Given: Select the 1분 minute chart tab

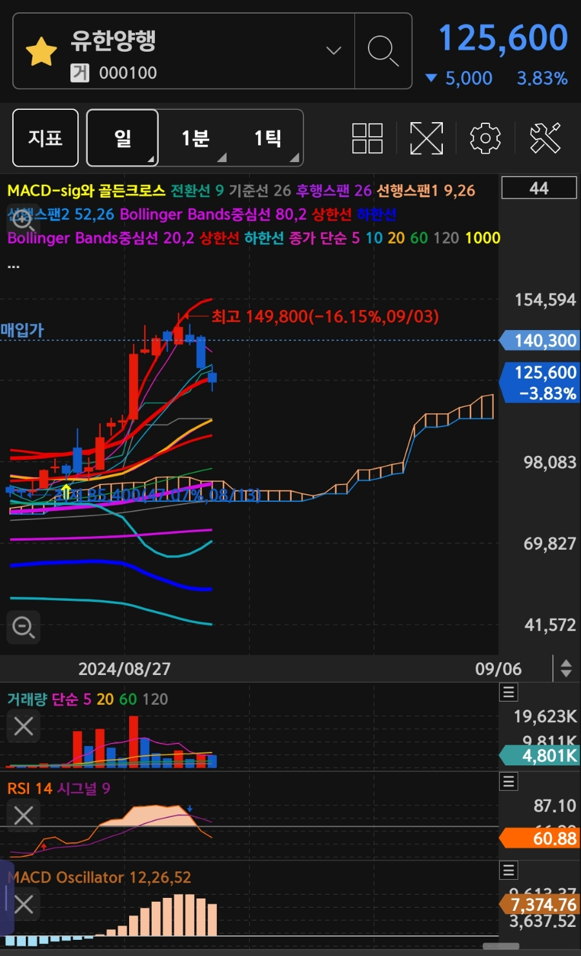Looking at the screenshot, I should [196, 138].
